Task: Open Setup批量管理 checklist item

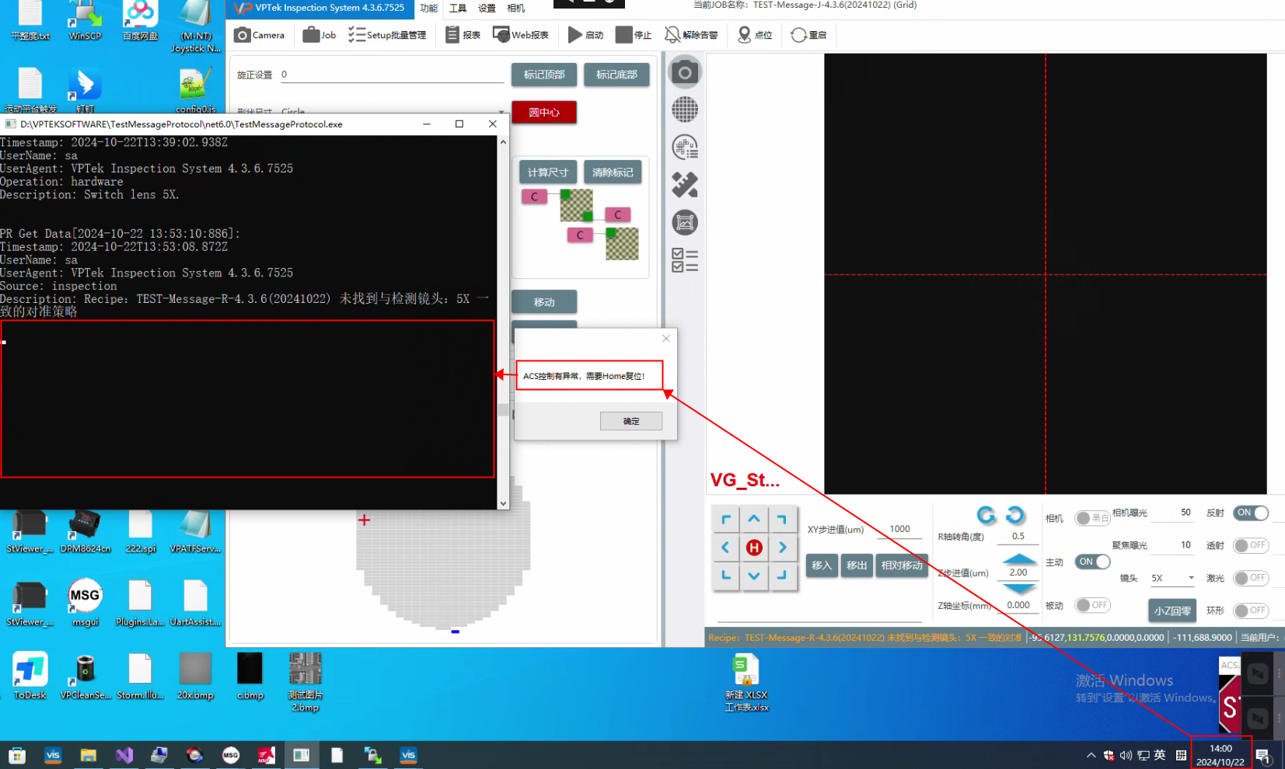Action: click(387, 35)
